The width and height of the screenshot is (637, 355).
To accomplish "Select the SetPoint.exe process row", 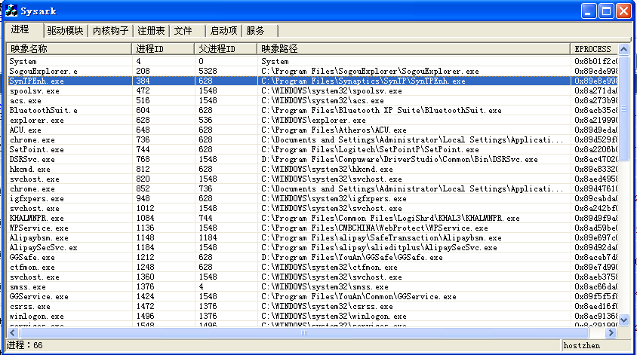I will click(312, 150).
